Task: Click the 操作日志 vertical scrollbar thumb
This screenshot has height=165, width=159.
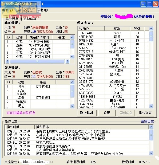Action: [x=151, y=135]
